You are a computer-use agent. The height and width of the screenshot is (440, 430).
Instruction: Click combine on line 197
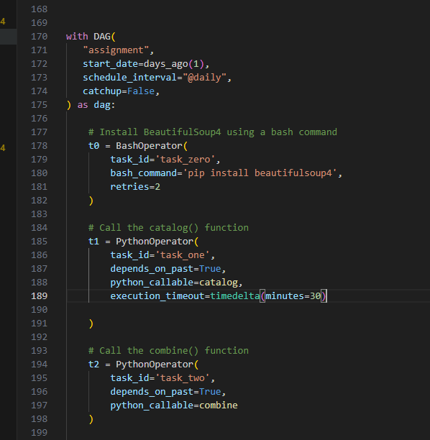(x=219, y=405)
